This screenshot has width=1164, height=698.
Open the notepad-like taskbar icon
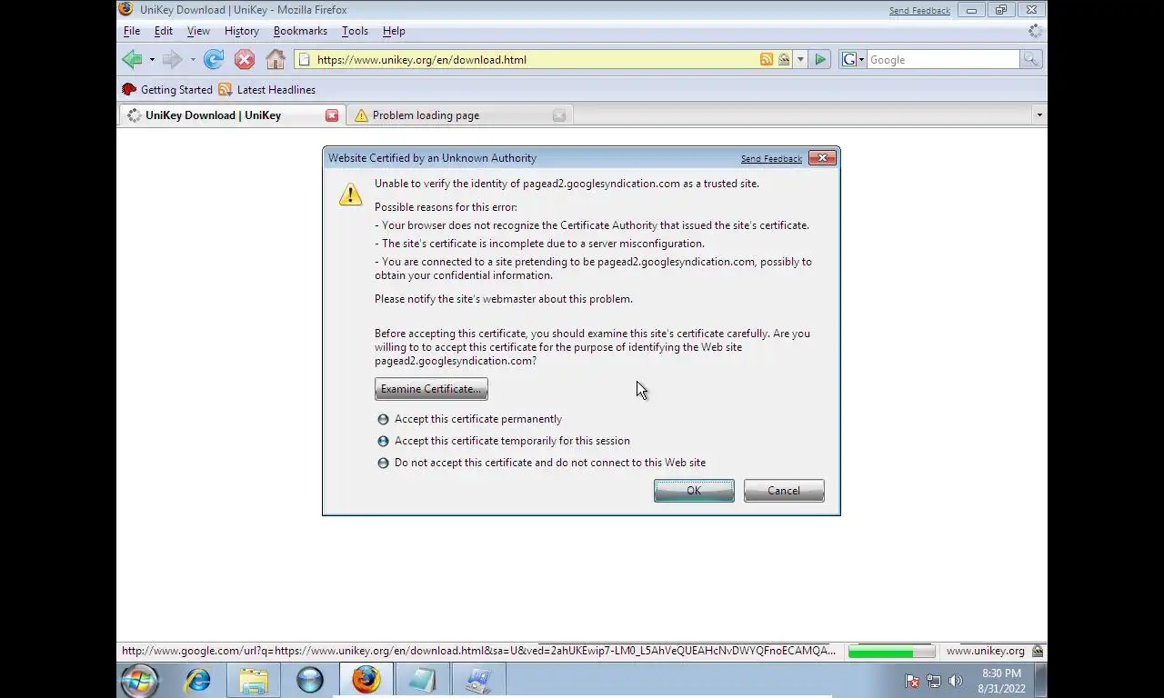tap(422, 680)
